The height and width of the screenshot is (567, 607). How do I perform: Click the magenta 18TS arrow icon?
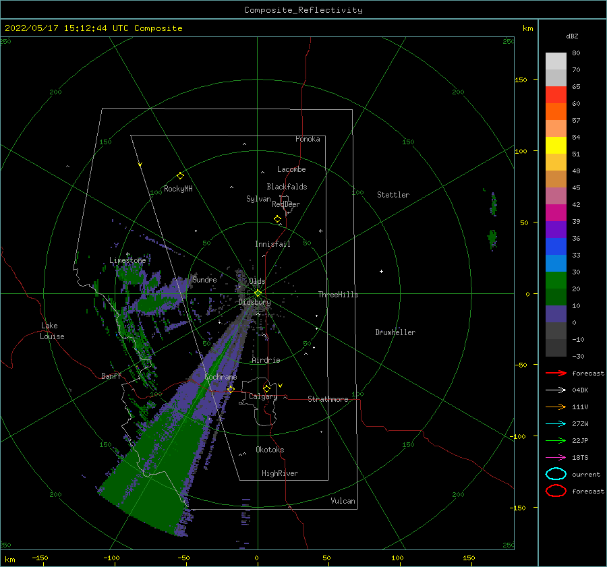click(556, 458)
